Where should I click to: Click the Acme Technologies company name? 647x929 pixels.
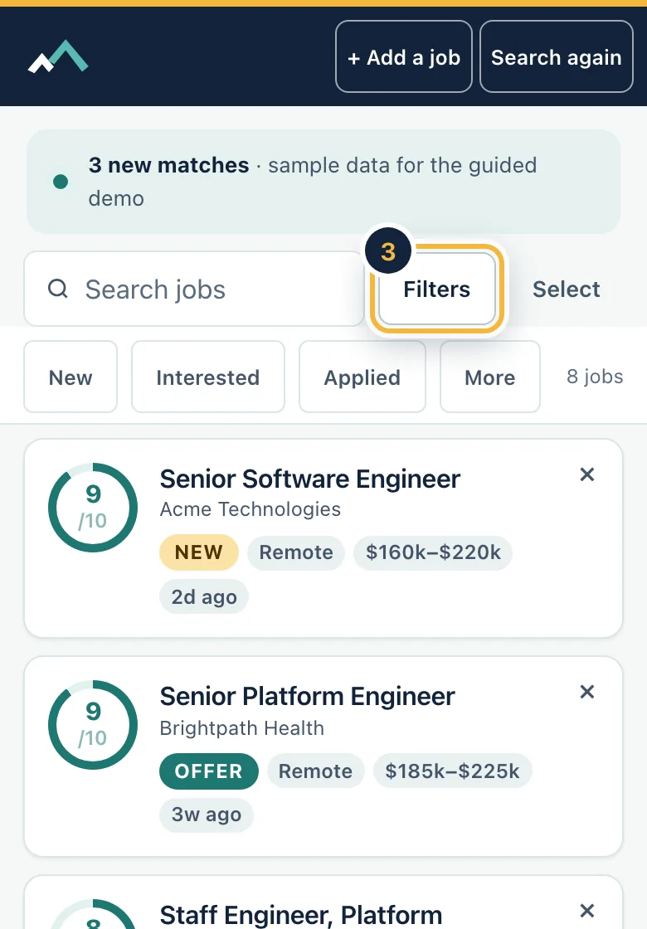coord(250,509)
